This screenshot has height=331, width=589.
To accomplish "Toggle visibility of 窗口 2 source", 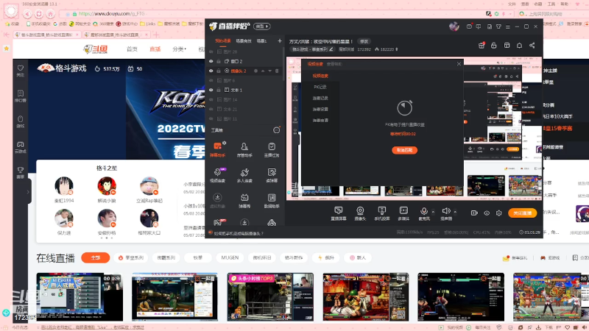I will pyautogui.click(x=211, y=61).
